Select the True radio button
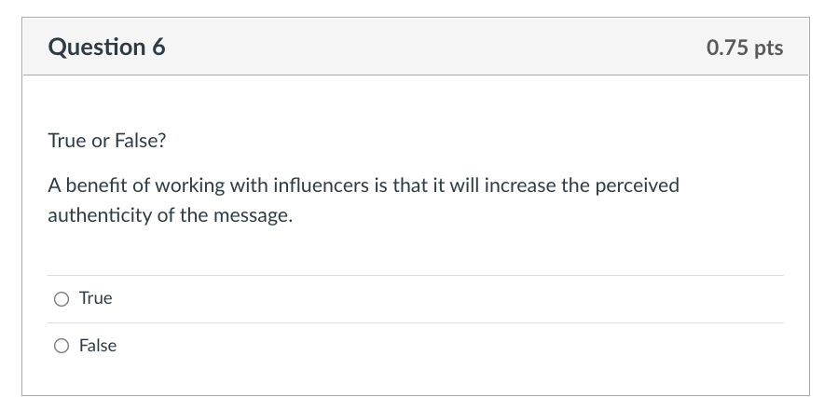Image resolution: width=824 pixels, height=397 pixels. pos(62,299)
